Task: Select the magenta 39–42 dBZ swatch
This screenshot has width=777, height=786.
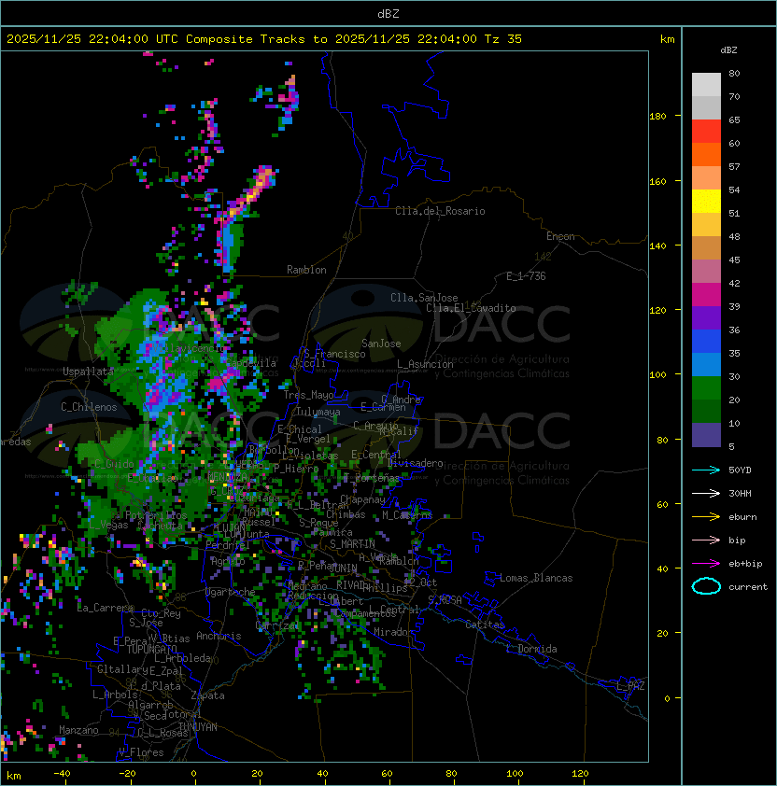Action: 706,295
